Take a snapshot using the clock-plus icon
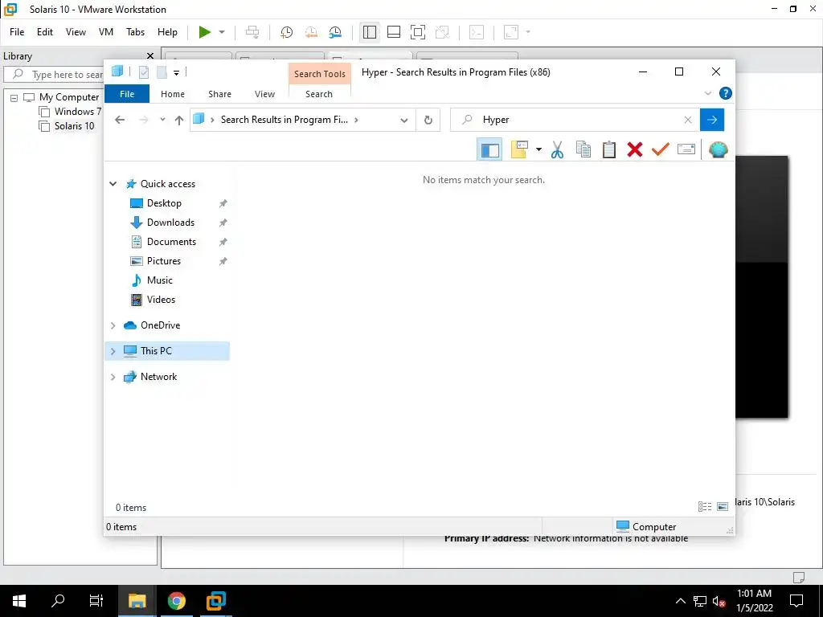This screenshot has width=823, height=617. point(286,32)
